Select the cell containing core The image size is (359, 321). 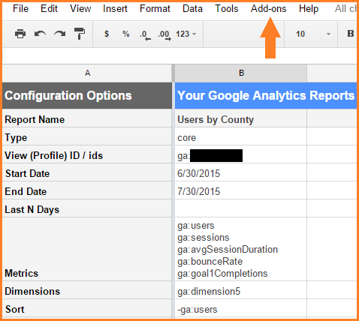(241, 136)
